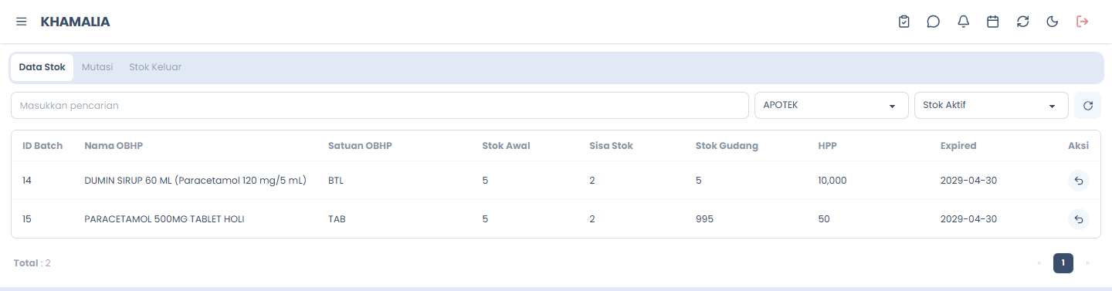The image size is (1112, 291).
Task: Open the hamburger sidebar menu
Action: [x=22, y=22]
